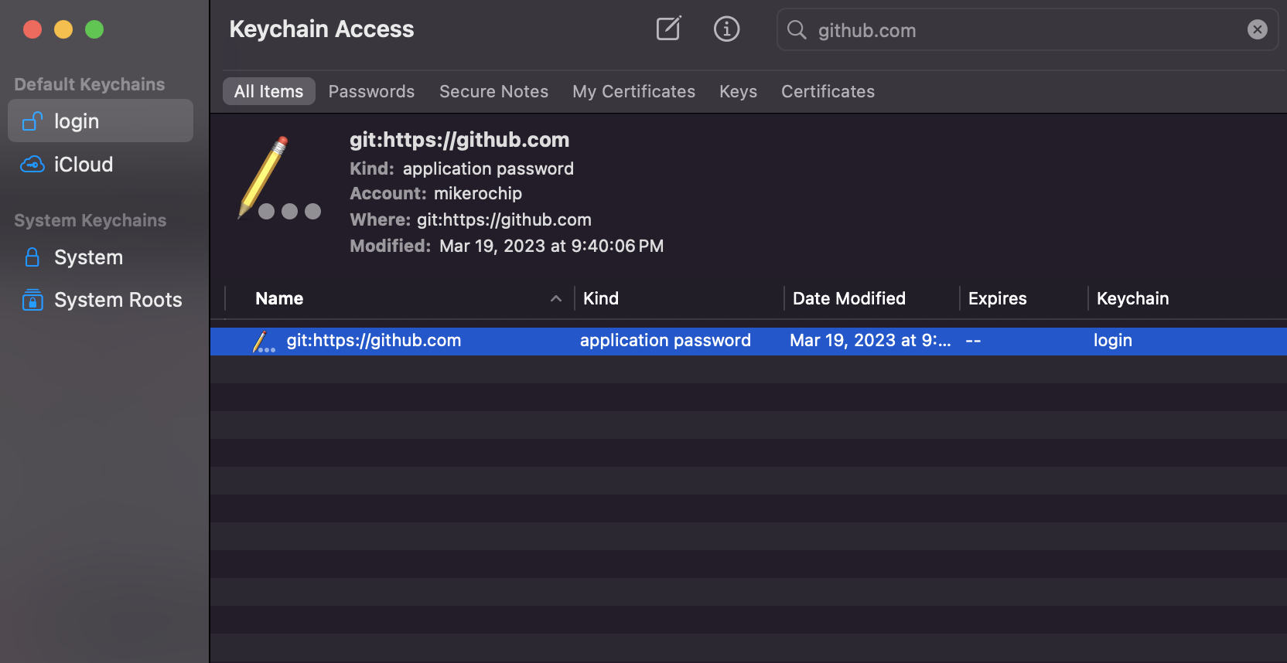Select the System keychain lock icon
Viewport: 1287px width, 663px height.
(x=32, y=257)
